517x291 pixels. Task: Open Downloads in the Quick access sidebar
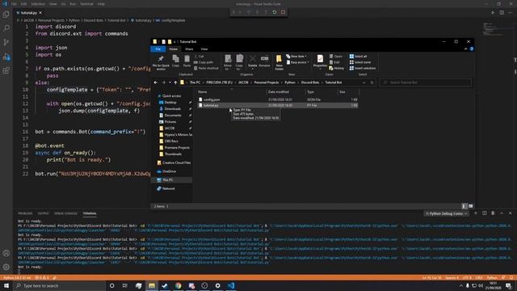[172, 109]
